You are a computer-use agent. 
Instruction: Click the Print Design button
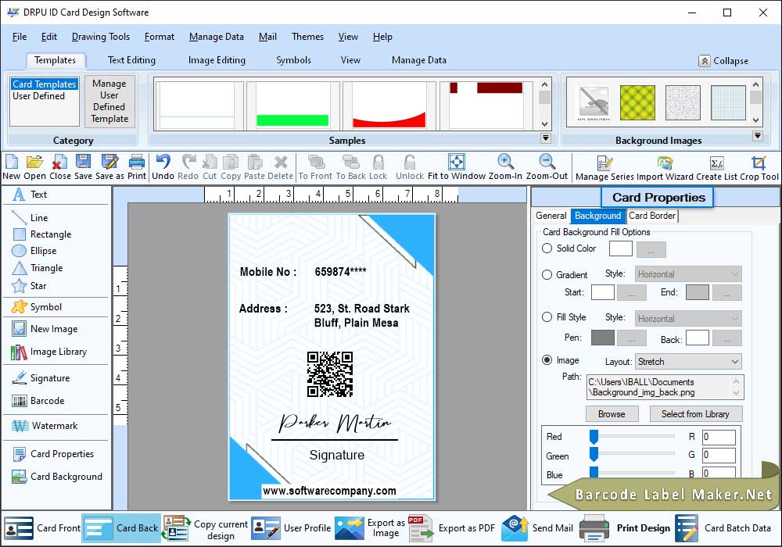pyautogui.click(x=626, y=528)
